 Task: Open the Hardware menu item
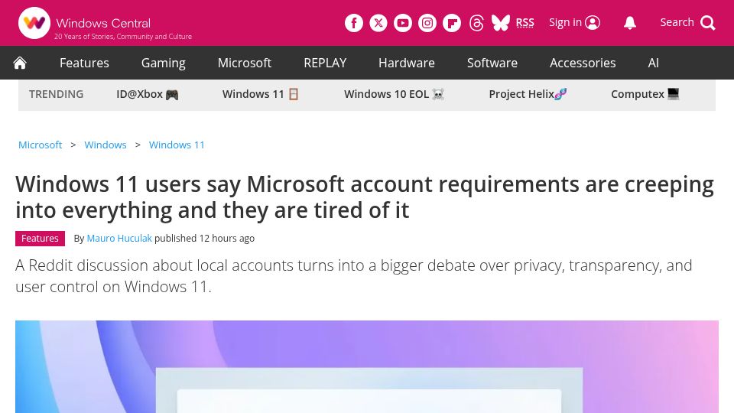(x=406, y=63)
